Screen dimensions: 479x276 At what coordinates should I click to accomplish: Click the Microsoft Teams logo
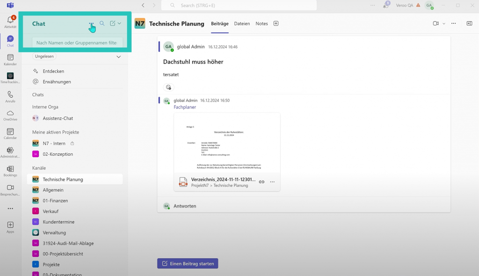click(10, 5)
